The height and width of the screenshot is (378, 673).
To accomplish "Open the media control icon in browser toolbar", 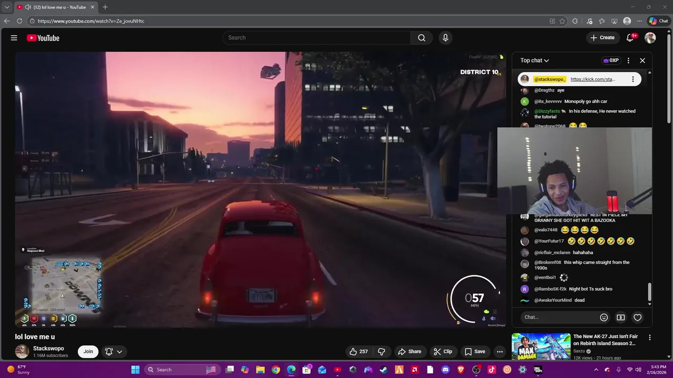I will pyautogui.click(x=589, y=21).
